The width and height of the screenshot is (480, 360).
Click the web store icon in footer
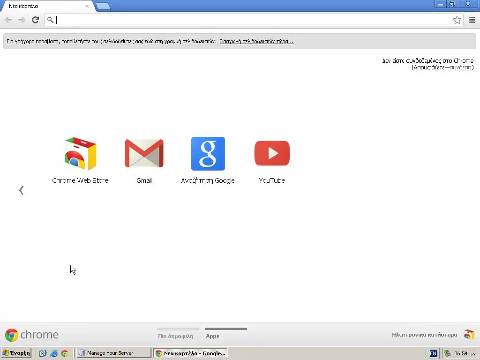(x=469, y=335)
